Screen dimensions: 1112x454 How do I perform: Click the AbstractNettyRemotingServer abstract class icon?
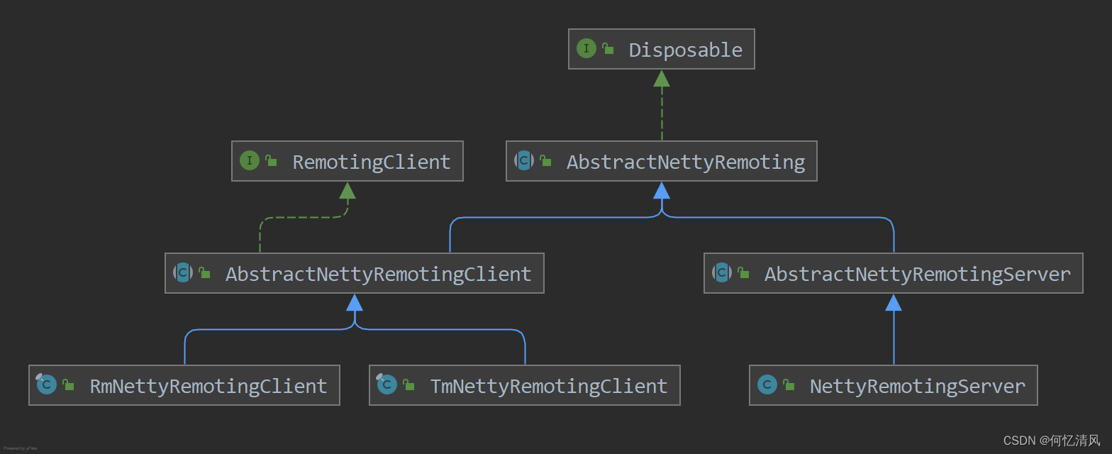tap(722, 273)
